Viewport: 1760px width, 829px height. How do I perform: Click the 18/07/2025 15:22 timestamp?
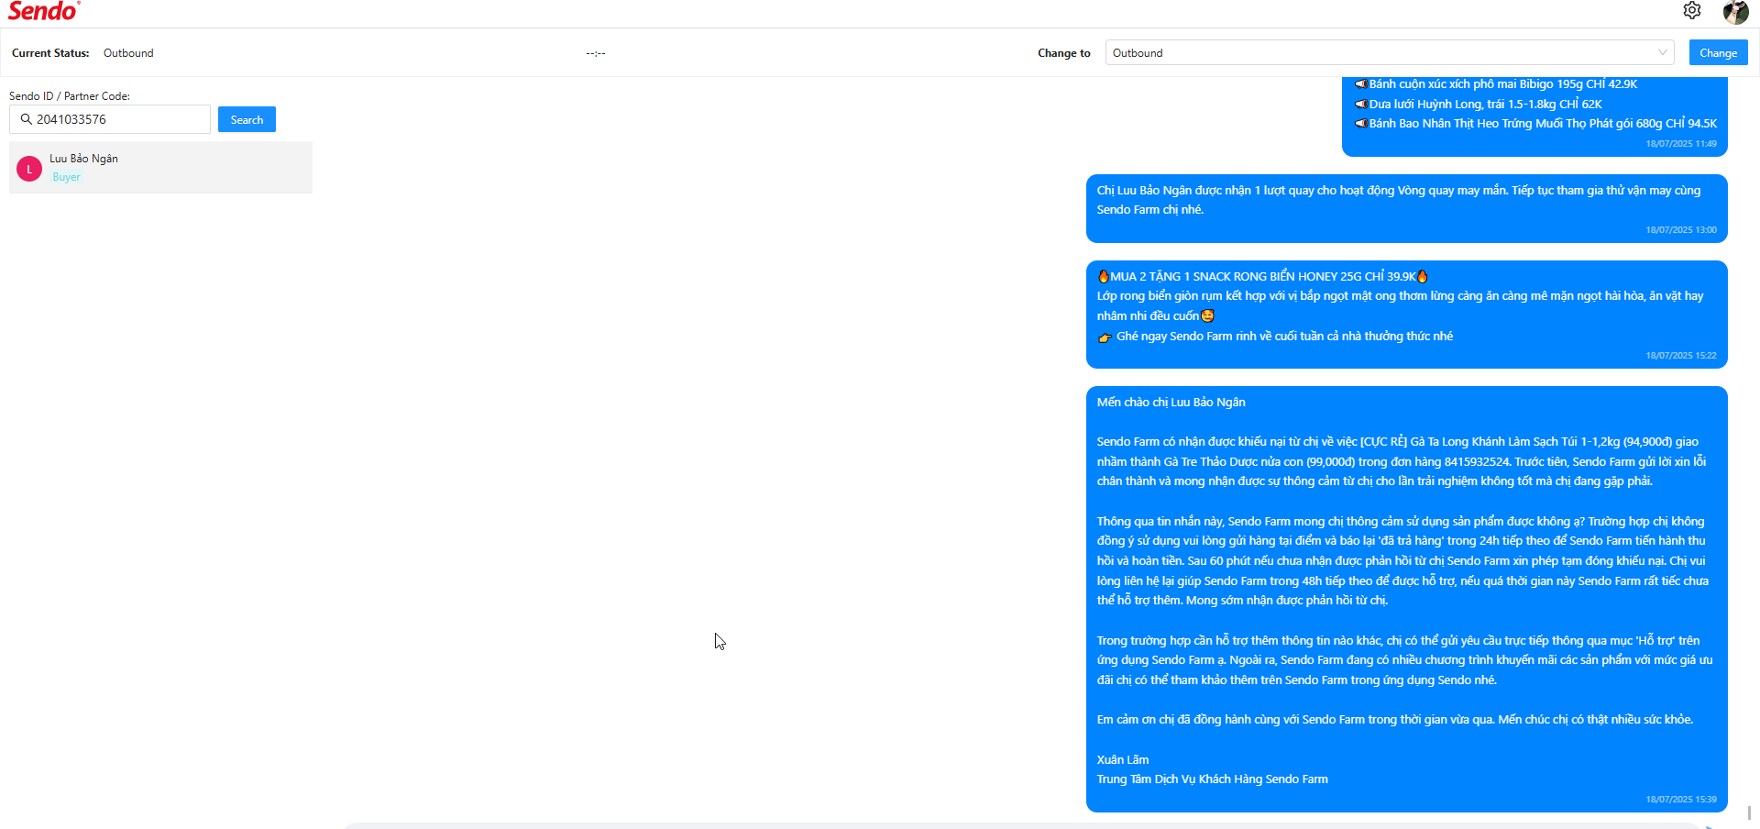pos(1681,356)
